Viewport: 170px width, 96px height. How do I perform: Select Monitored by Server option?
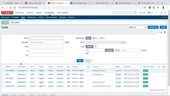pos(95,38)
